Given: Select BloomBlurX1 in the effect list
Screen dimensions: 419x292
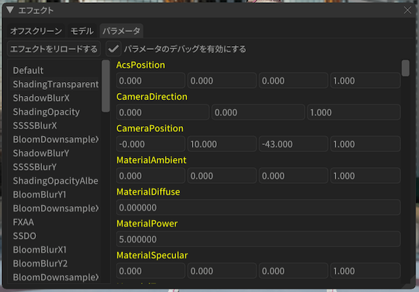Looking at the screenshot, I should [x=41, y=249].
